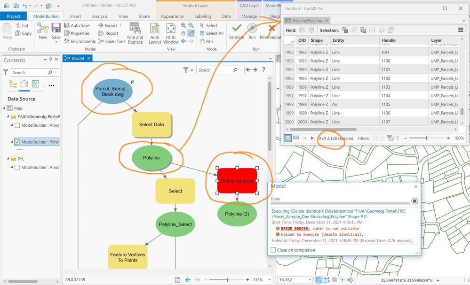Open the Labeling ribbon tab

click(203, 16)
